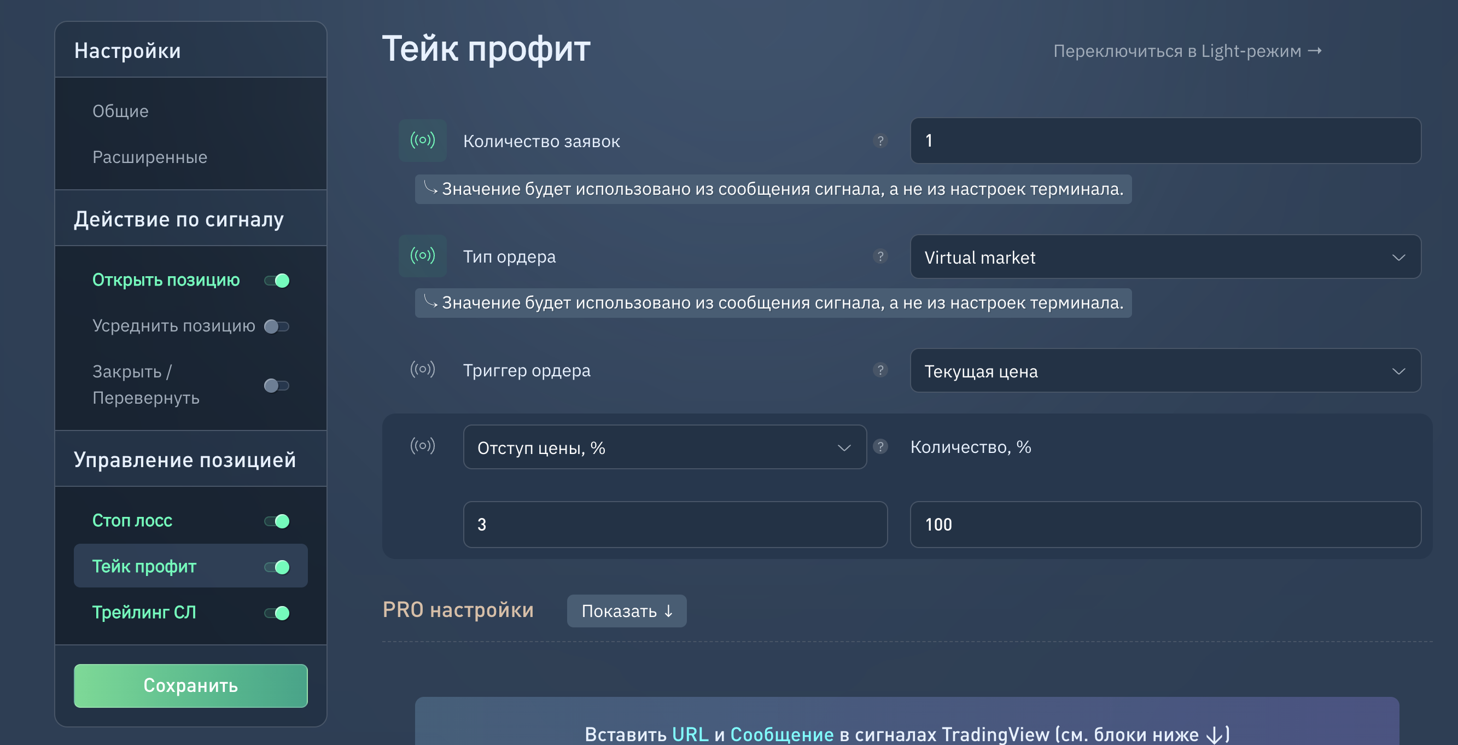
Task: Open help tooltip for Тип ордера
Action: (x=879, y=256)
